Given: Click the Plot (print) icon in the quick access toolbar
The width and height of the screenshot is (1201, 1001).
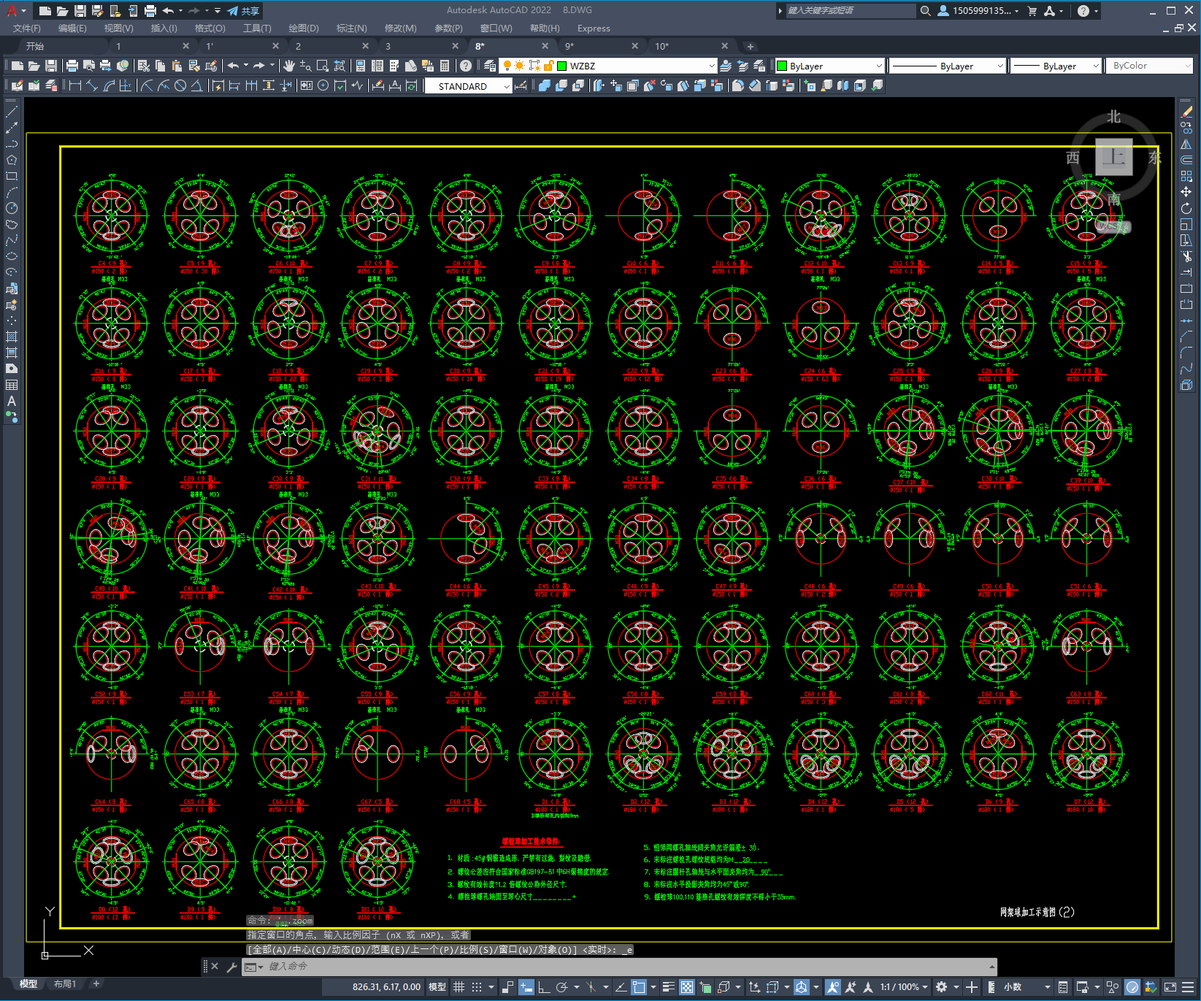Looking at the screenshot, I should tap(150, 11).
